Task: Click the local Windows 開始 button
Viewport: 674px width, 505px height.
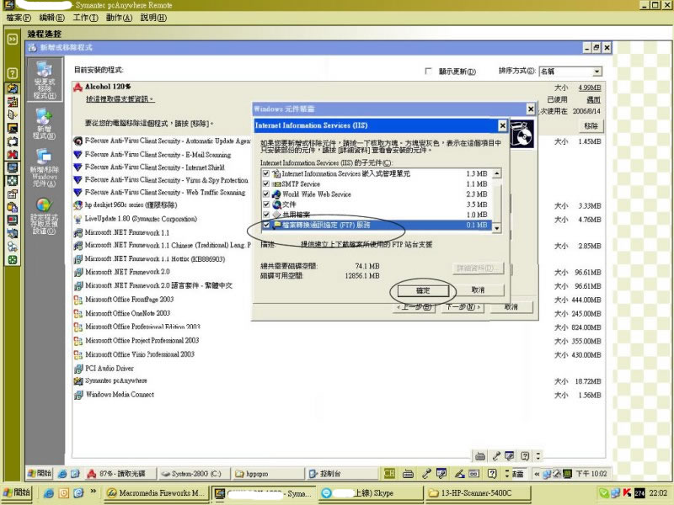Action: 16,493
